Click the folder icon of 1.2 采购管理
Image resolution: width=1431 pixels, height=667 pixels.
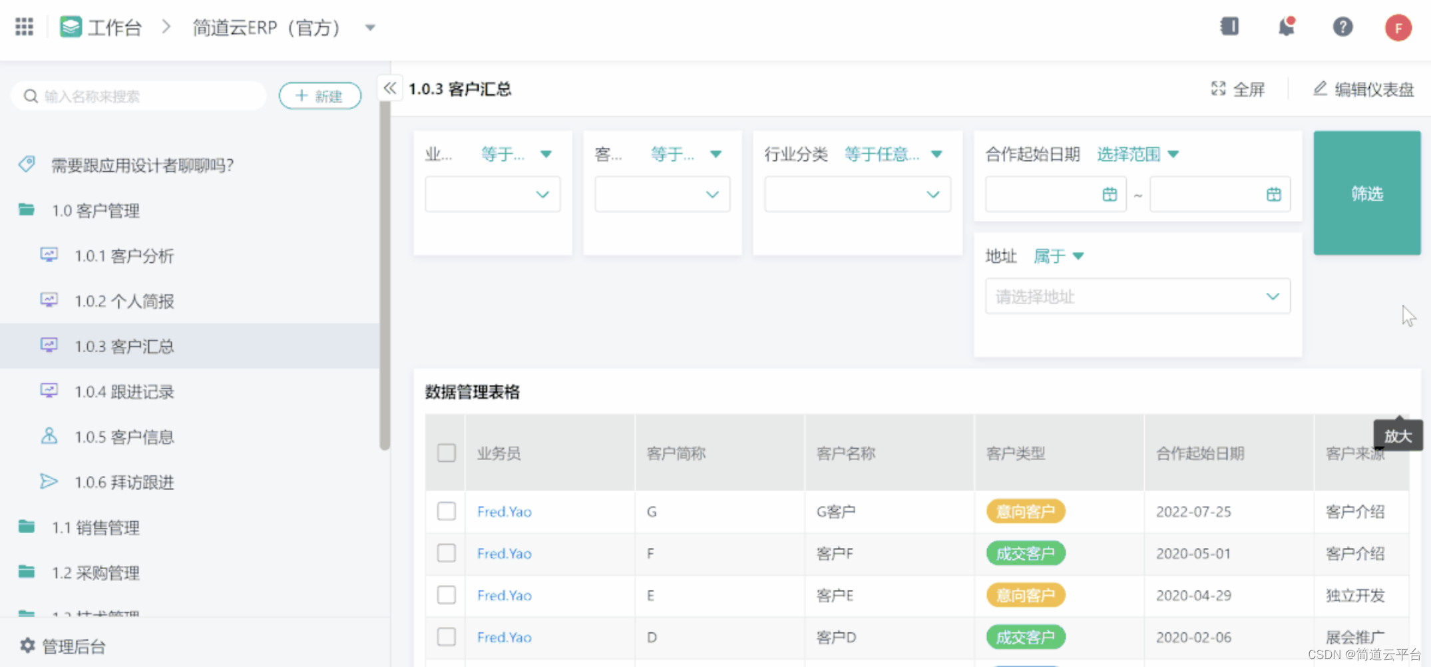coord(27,572)
